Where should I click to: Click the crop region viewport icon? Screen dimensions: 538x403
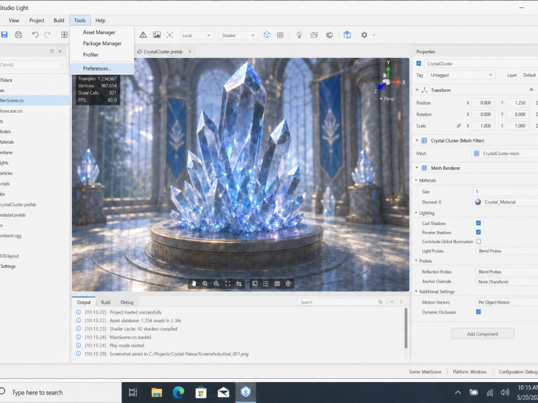tap(239, 283)
